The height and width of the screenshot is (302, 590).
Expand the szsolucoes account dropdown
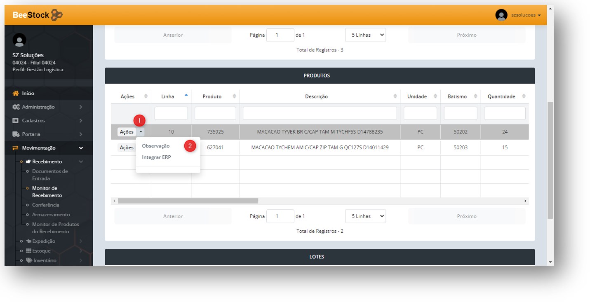[x=526, y=15]
